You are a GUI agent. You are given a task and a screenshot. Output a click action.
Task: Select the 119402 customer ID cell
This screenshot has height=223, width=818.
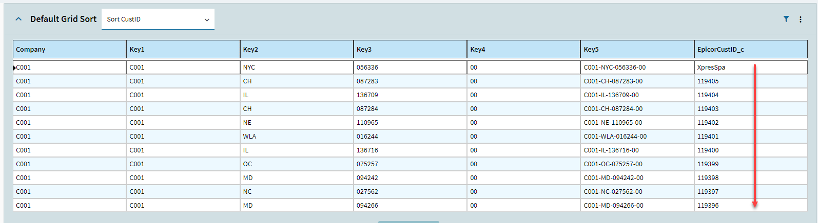point(751,123)
